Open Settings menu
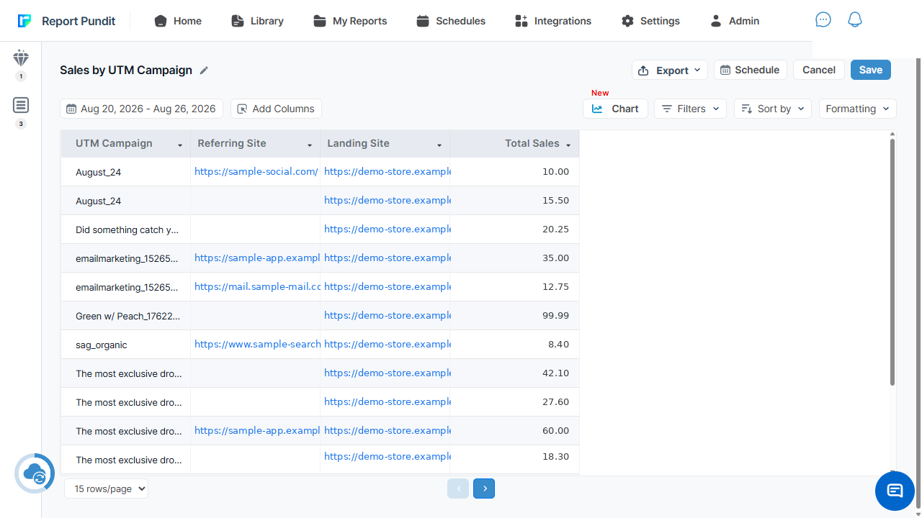This screenshot has height=518, width=922. [650, 21]
